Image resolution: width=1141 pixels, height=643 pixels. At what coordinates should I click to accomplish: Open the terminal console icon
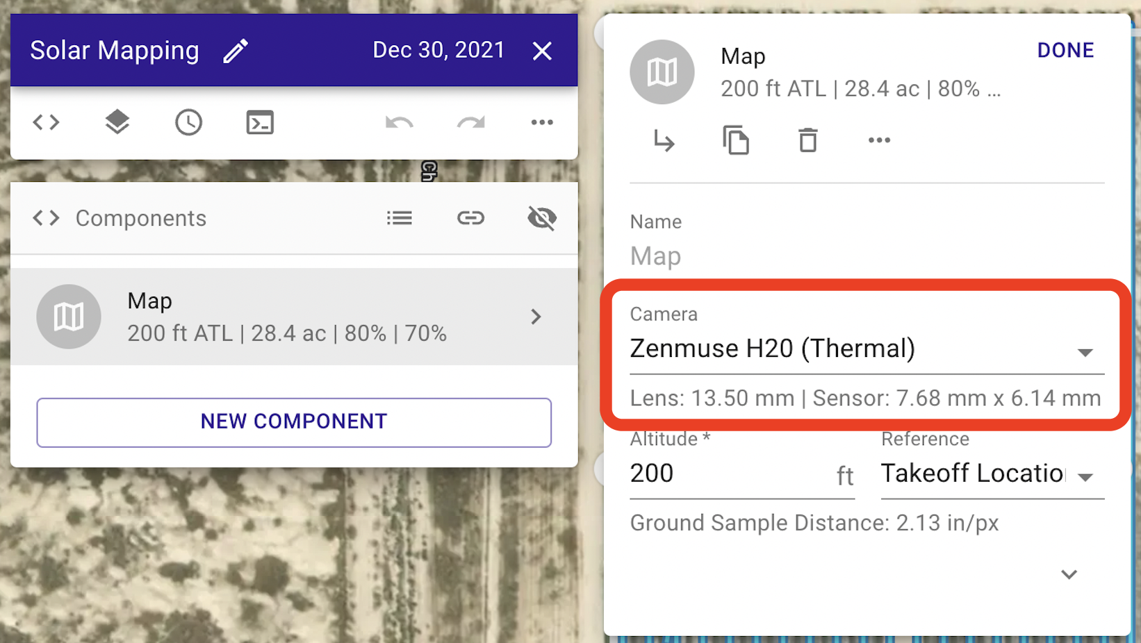pos(260,122)
